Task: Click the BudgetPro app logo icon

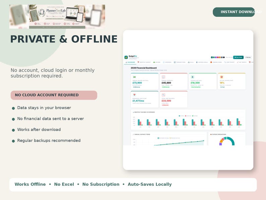Action: pyautogui.click(x=126, y=57)
